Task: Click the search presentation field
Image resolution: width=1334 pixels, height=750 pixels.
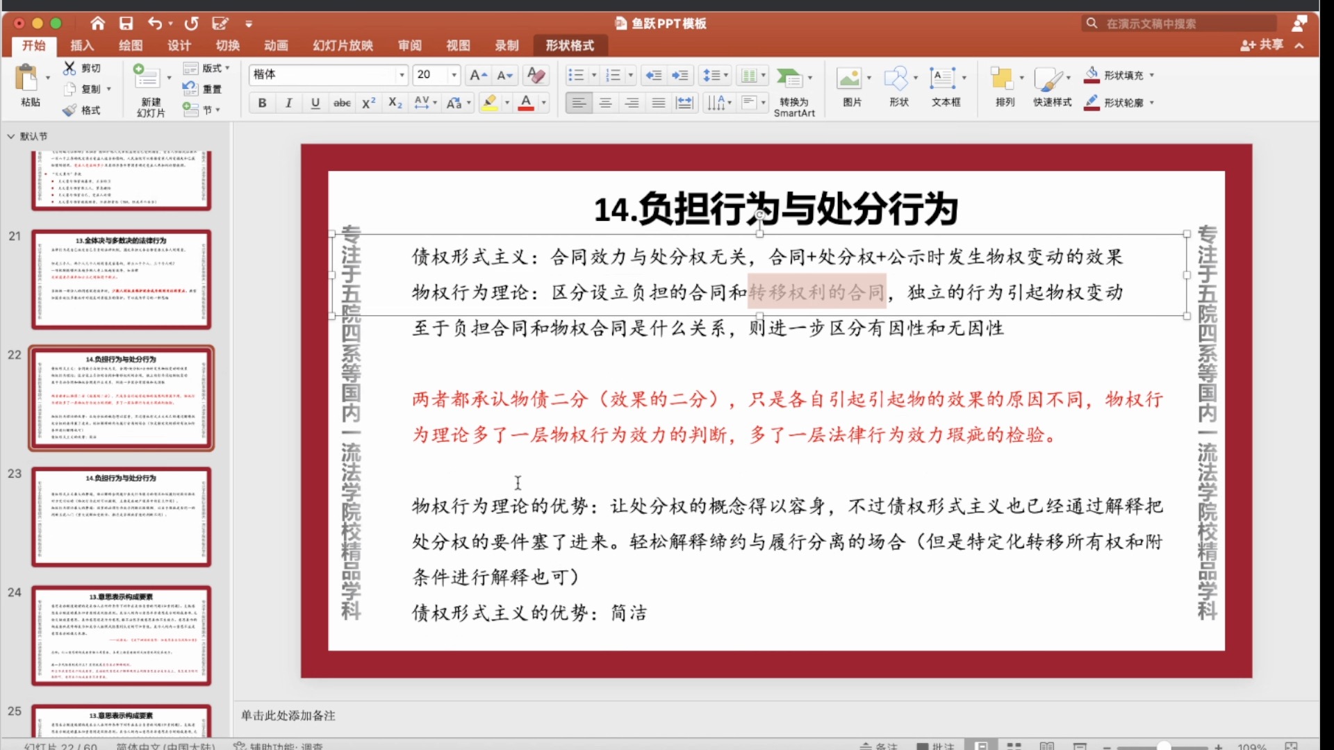Action: [1179, 24]
